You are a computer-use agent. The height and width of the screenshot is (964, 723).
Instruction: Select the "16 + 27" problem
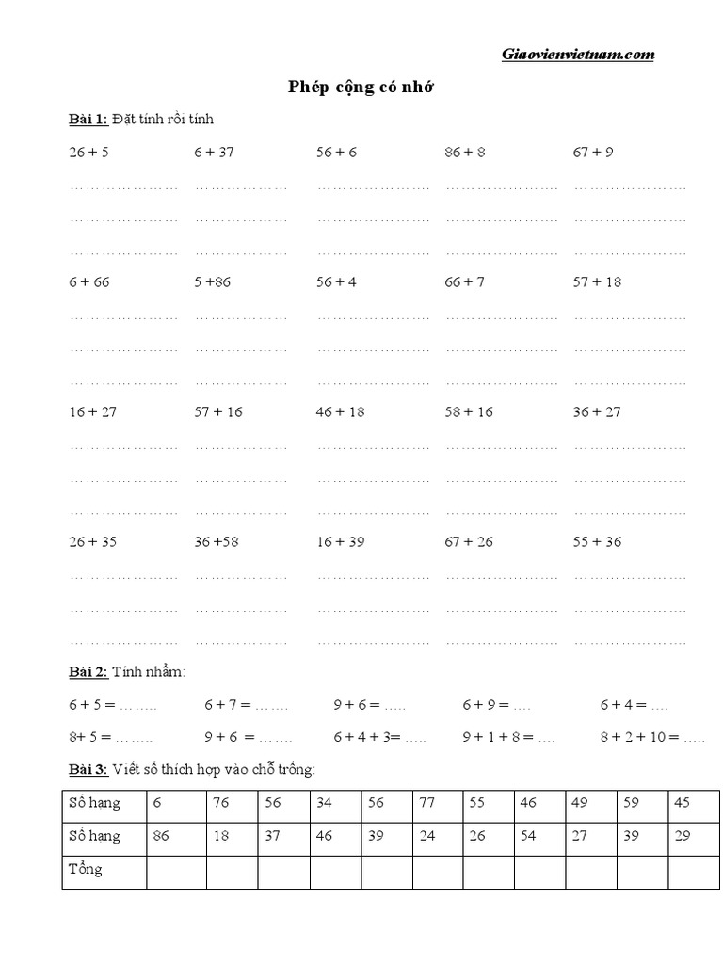pyautogui.click(x=92, y=411)
